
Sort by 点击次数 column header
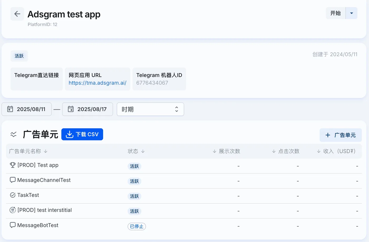[x=286, y=151]
